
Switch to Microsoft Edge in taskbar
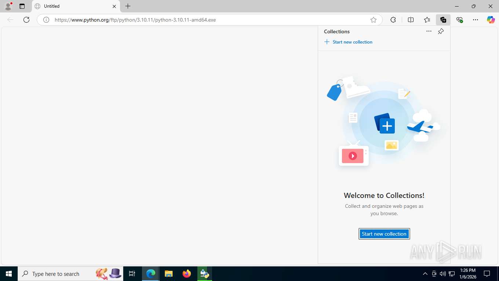151,274
